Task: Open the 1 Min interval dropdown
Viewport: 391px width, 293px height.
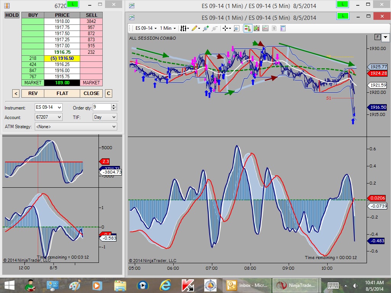Action: pyautogui.click(x=168, y=28)
